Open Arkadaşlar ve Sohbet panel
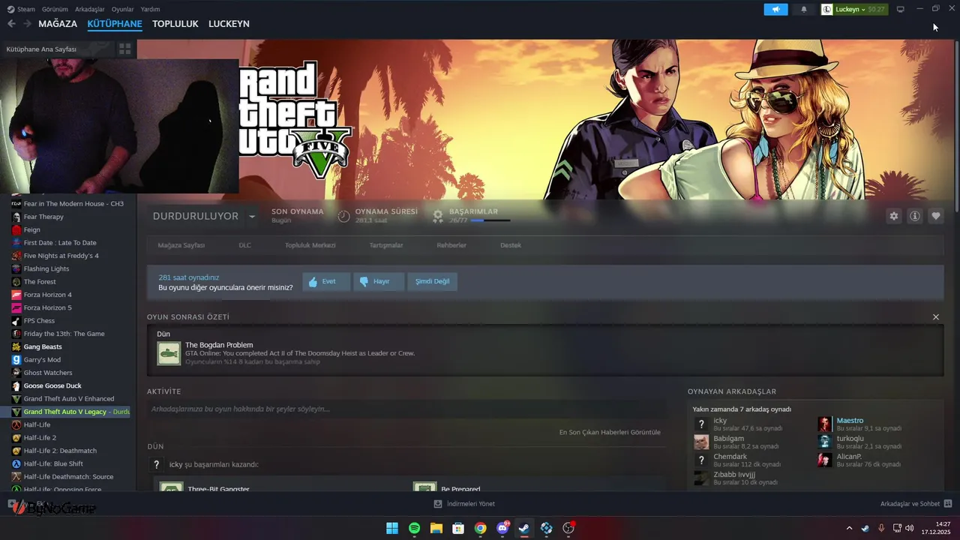This screenshot has height=540, width=960. pyautogui.click(x=916, y=504)
